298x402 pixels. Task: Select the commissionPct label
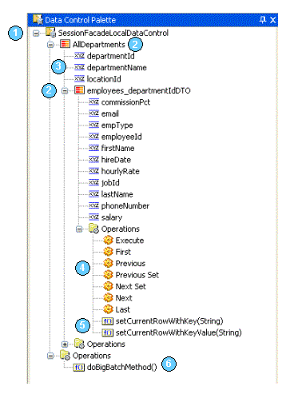125,102
